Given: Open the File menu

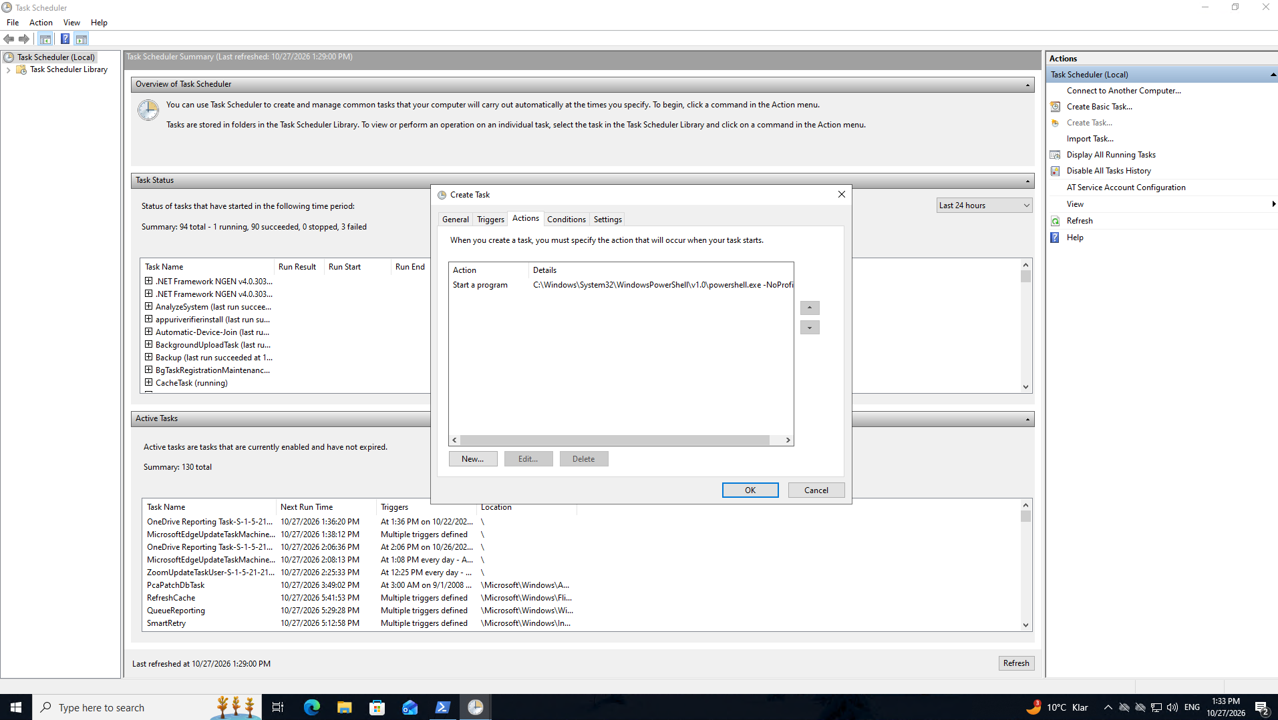Looking at the screenshot, I should pos(13,23).
